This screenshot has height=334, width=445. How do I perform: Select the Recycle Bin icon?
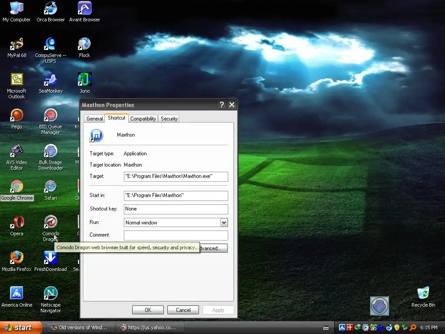tap(423, 297)
